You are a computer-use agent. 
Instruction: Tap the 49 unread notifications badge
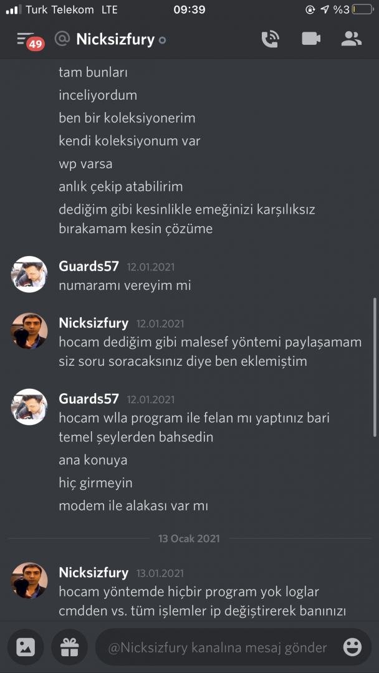click(x=36, y=44)
